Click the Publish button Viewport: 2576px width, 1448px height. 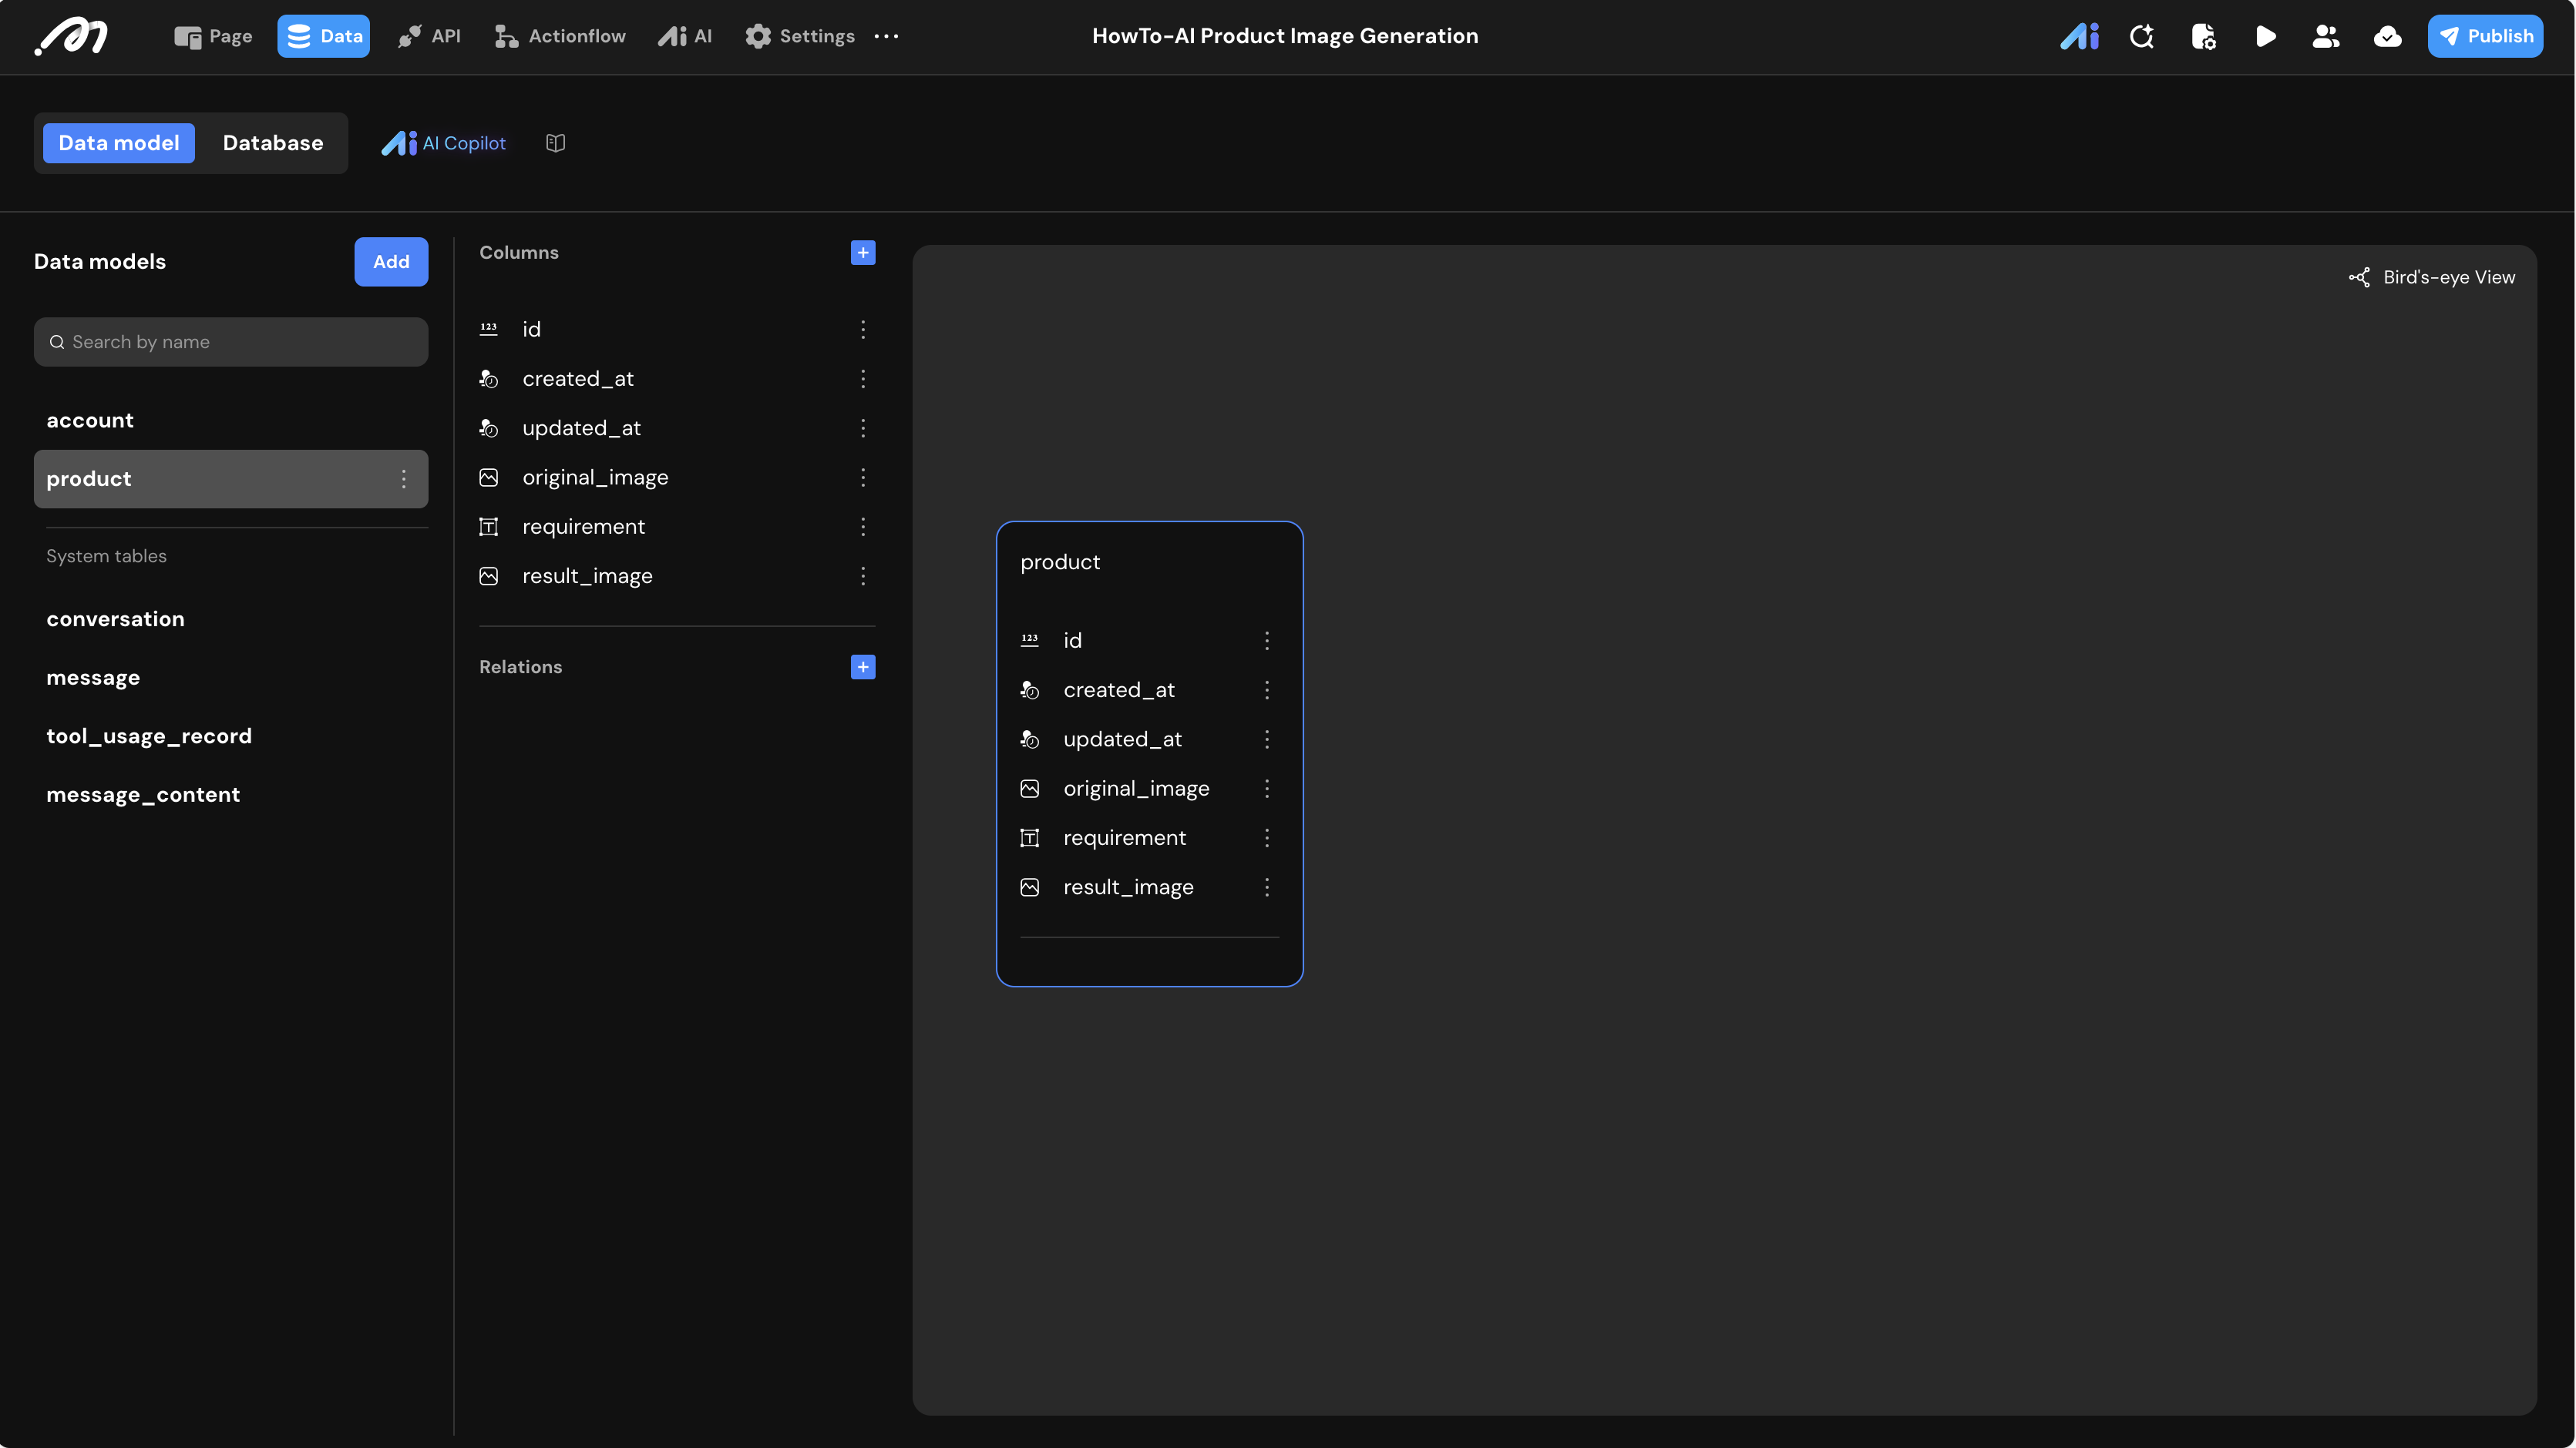click(2484, 37)
